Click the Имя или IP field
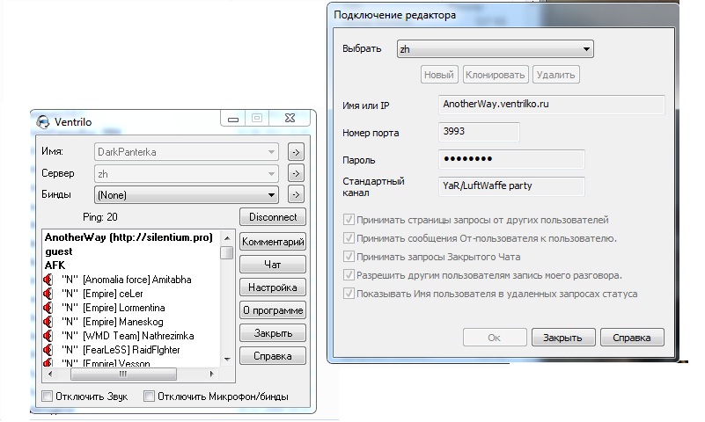This screenshot has width=705, height=422. click(x=552, y=105)
